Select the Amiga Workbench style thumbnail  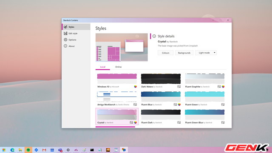coord(117,96)
